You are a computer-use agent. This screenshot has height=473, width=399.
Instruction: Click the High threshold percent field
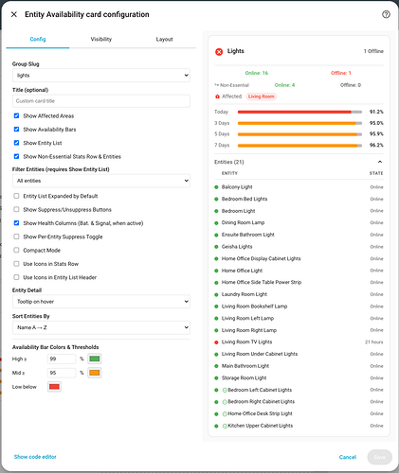pyautogui.click(x=62, y=359)
